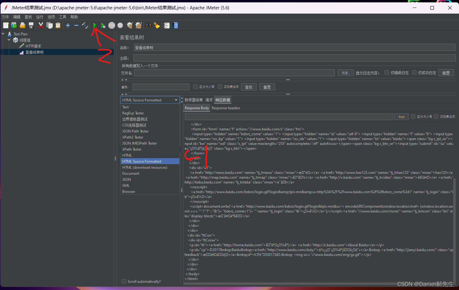Click the 查找 search text field

(161, 87)
